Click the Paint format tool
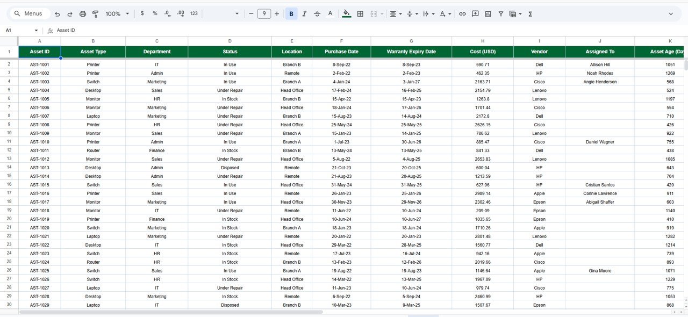 coord(95,13)
